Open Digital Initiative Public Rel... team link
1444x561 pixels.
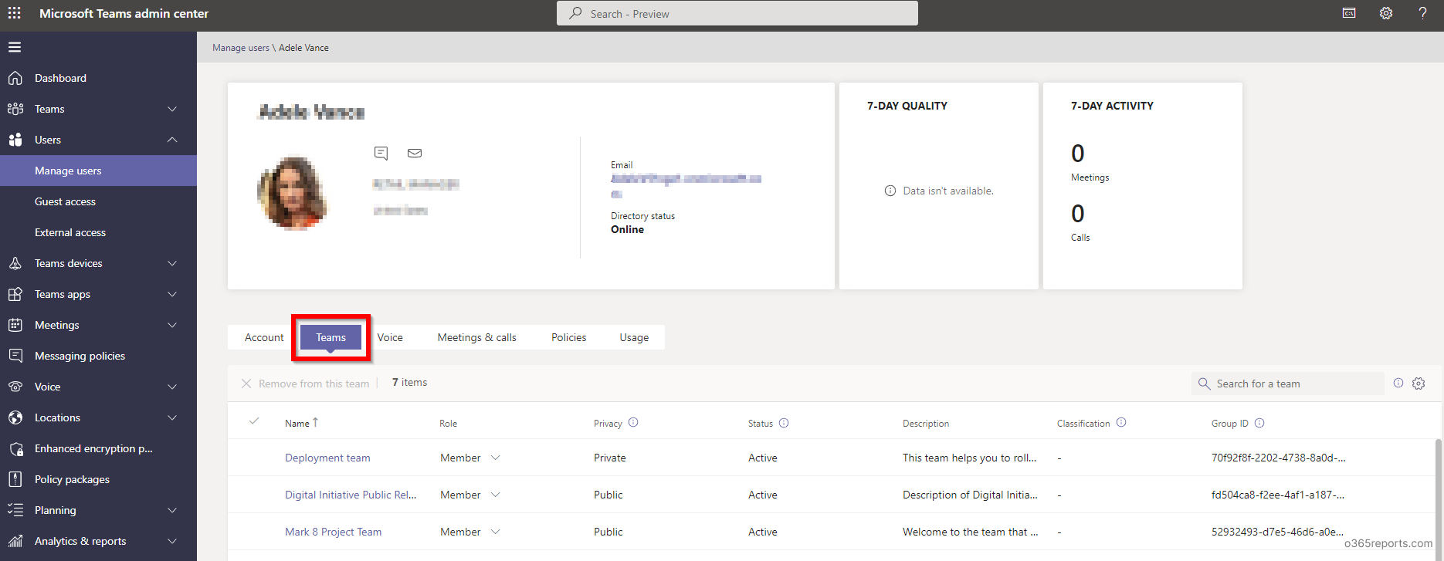point(351,495)
